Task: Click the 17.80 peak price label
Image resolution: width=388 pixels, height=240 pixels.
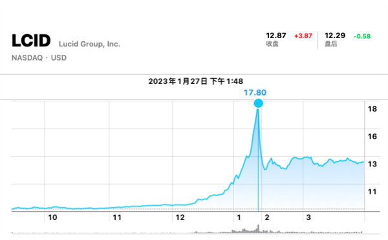Action: tap(255, 93)
